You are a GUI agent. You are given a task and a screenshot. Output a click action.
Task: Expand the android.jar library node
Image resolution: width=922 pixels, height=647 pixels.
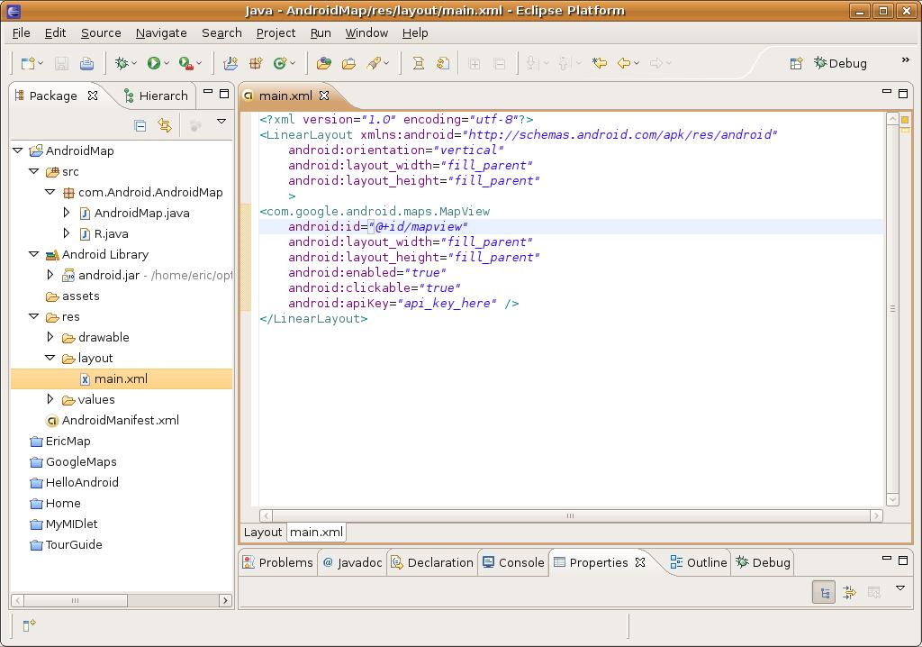coord(50,275)
